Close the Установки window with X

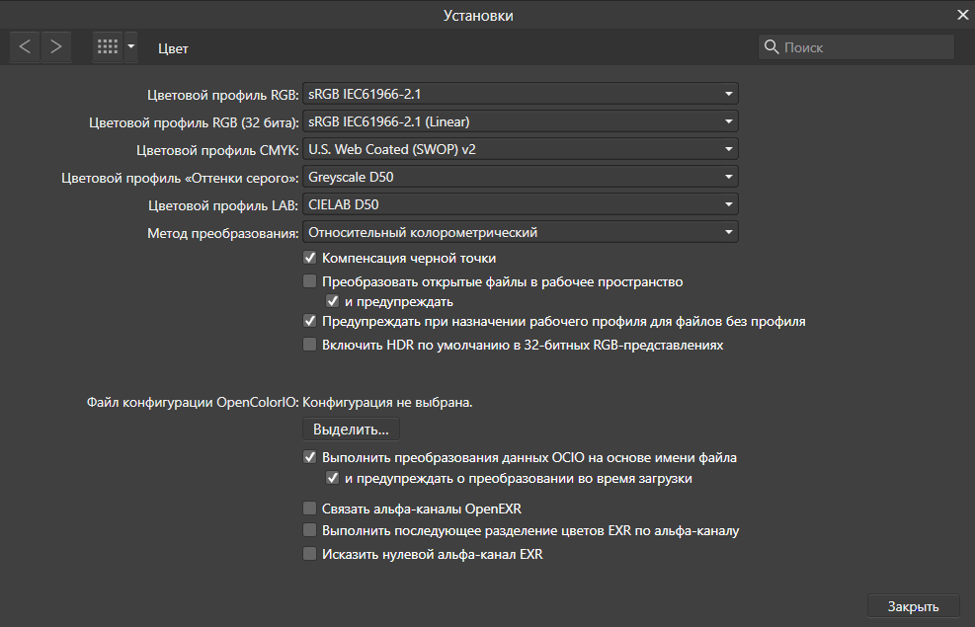962,15
